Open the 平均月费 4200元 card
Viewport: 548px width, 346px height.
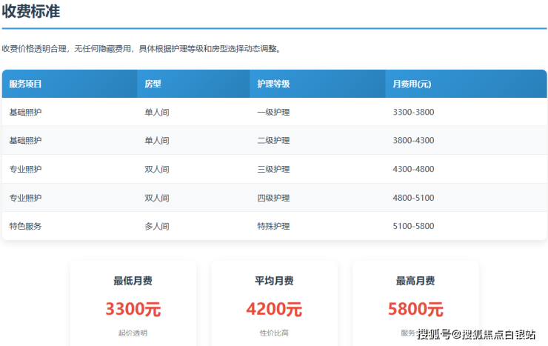(274, 302)
